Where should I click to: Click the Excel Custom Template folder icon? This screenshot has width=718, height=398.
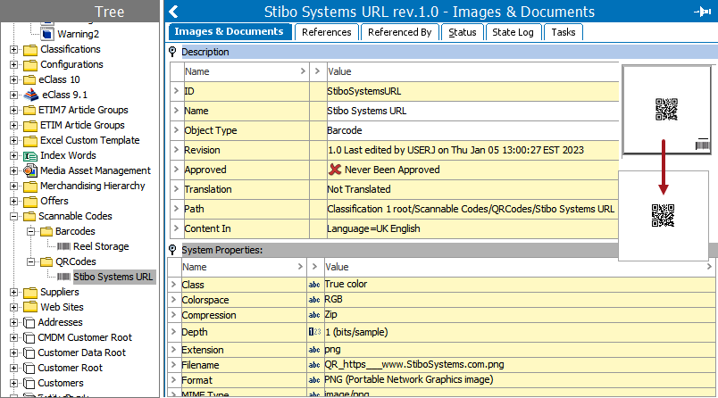(x=31, y=140)
